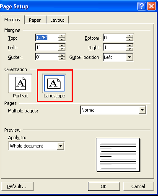Open the Layout tab
Image resolution: width=158 pixels, height=196 pixels.
pyautogui.click(x=57, y=20)
